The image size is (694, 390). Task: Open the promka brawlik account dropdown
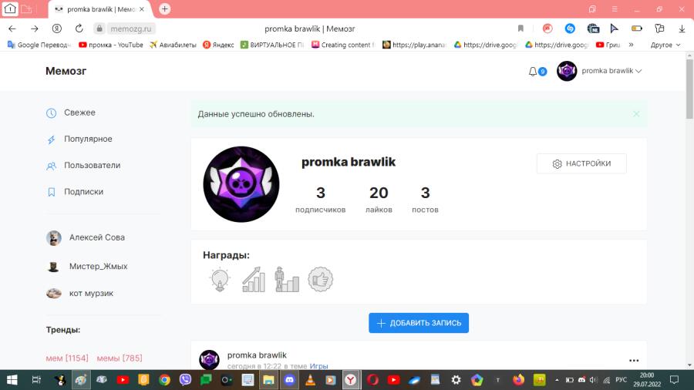tap(611, 71)
